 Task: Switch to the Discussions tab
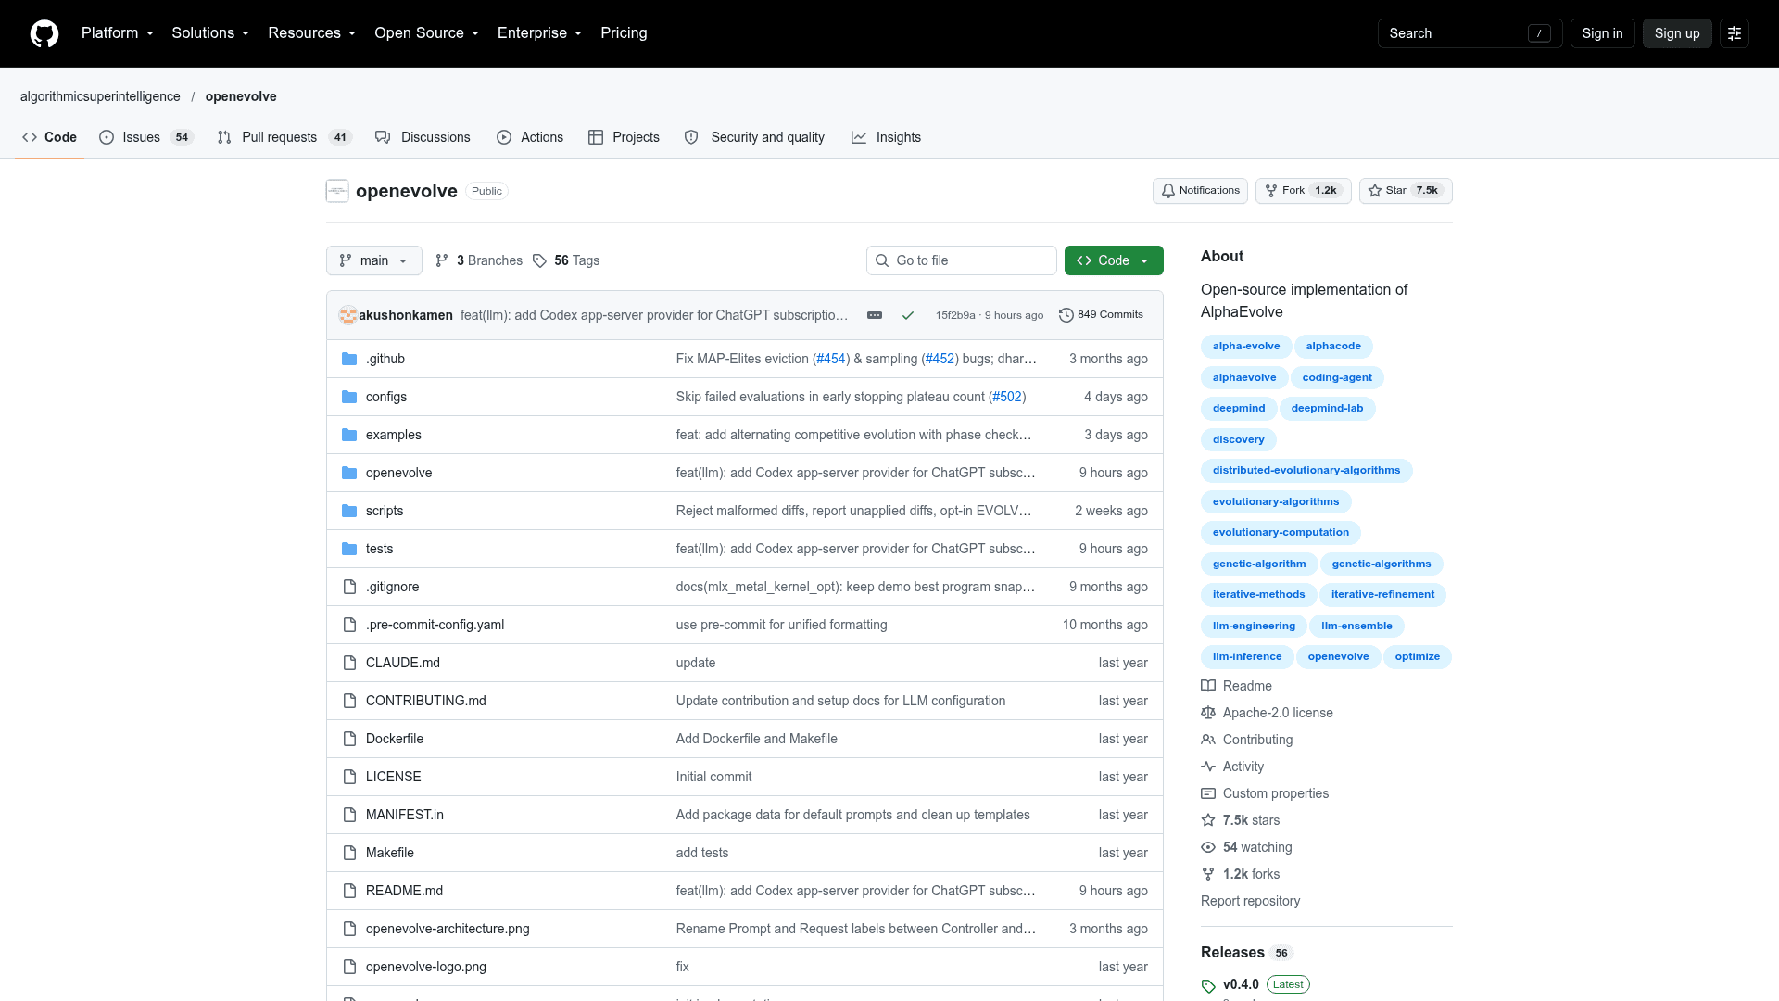click(x=423, y=137)
